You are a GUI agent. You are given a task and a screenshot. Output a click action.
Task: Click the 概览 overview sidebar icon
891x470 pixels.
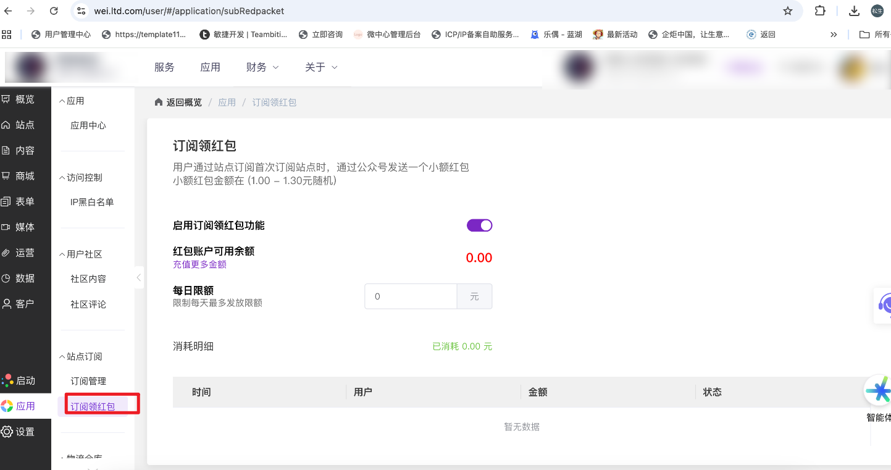6,99
